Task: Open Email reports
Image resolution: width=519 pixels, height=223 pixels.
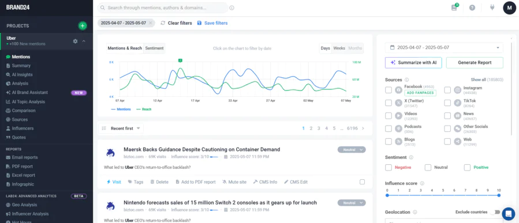Action: point(24,157)
